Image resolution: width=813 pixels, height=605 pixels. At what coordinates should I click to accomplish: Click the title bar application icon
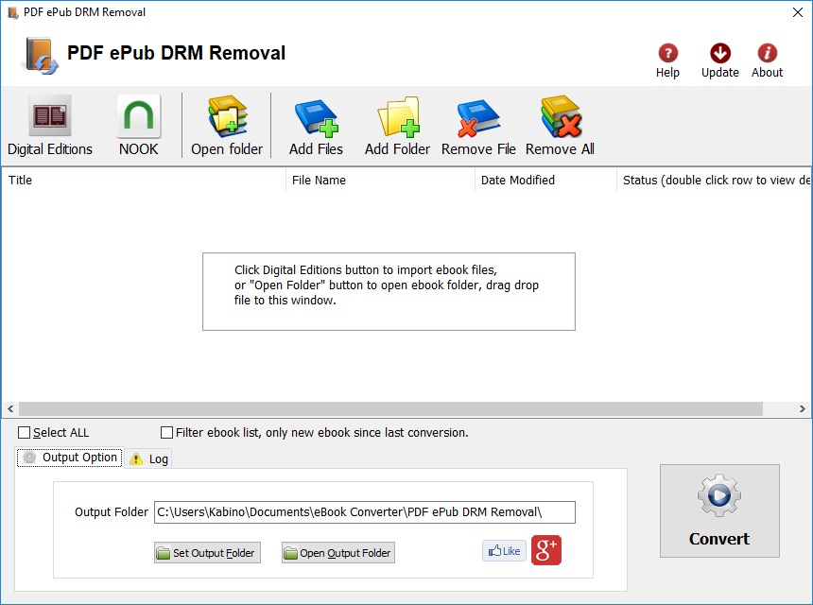pos(13,12)
